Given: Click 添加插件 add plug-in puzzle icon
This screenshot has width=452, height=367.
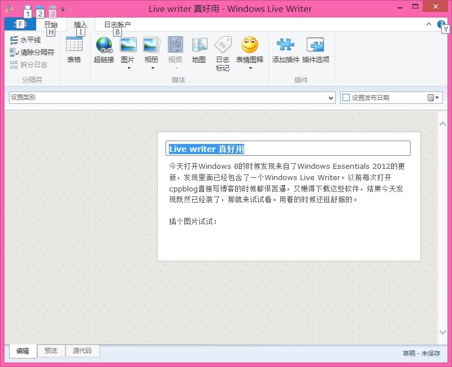Looking at the screenshot, I should pyautogui.click(x=286, y=50).
